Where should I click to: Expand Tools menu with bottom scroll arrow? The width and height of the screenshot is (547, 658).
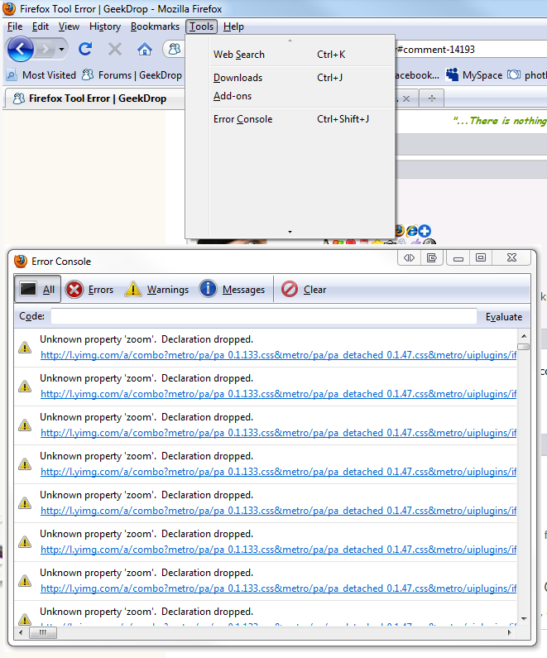(290, 232)
